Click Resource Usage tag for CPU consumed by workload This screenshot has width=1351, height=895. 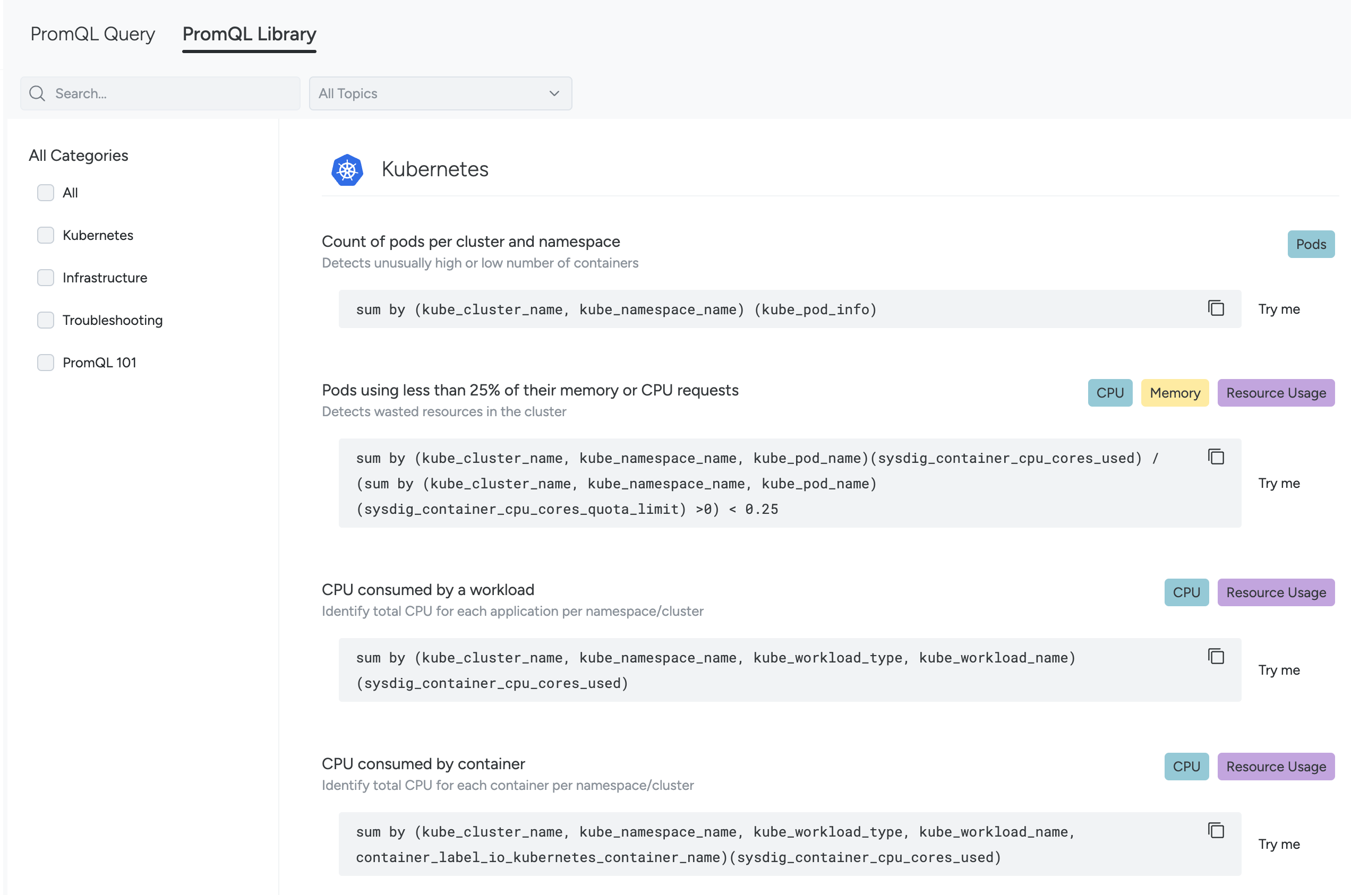(1276, 592)
